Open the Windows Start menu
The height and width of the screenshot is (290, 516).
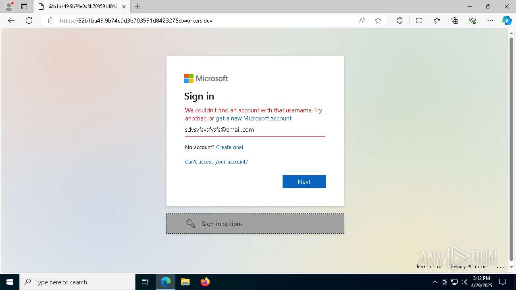[x=10, y=282]
